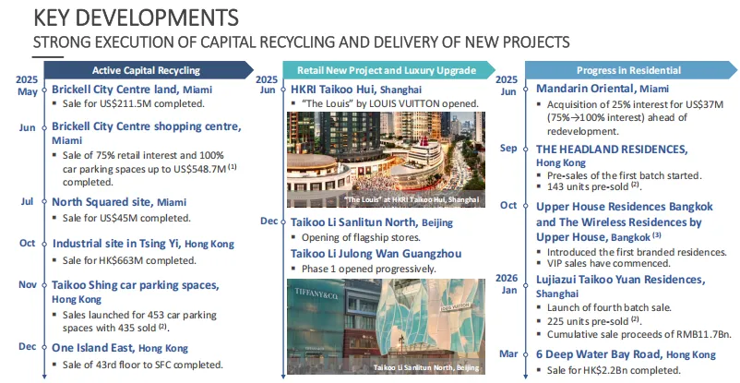Click the 'Sep' date label in Residential timeline
The width and height of the screenshot is (740, 383).
(x=508, y=149)
